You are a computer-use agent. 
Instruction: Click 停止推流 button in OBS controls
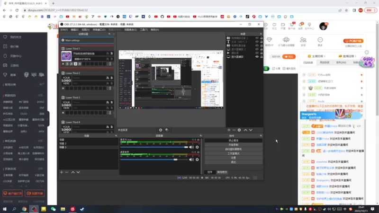[x=234, y=140]
